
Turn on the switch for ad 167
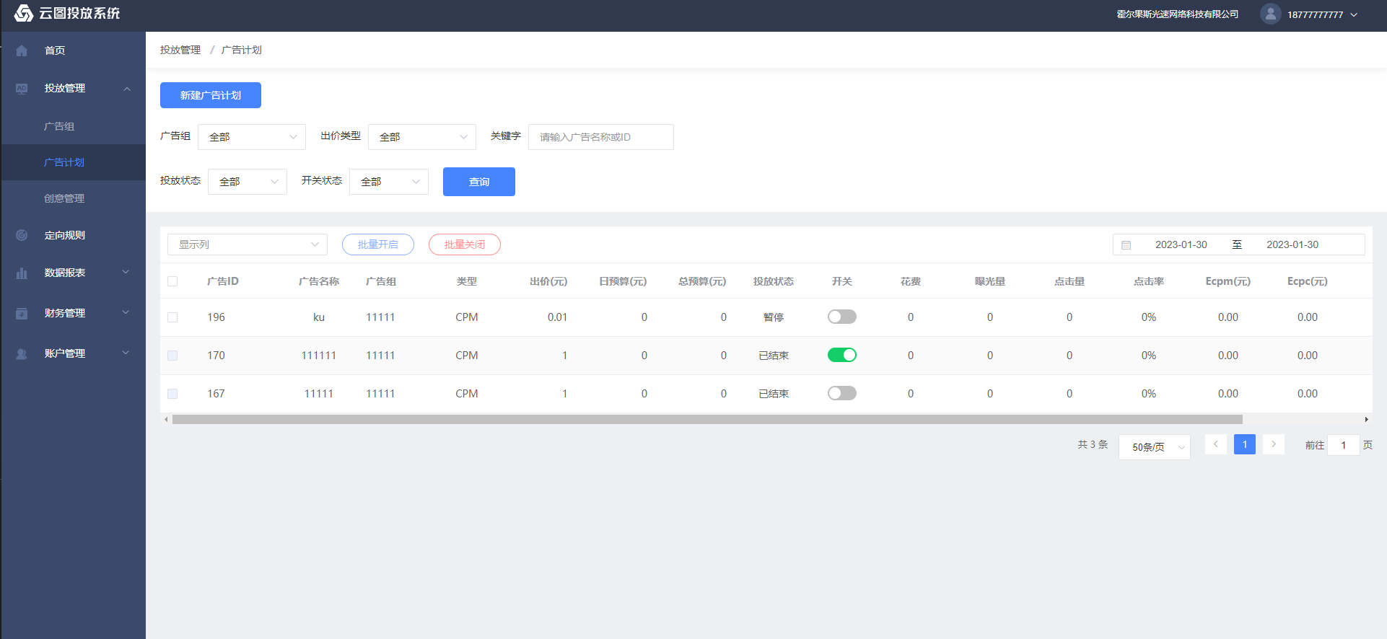click(x=842, y=393)
